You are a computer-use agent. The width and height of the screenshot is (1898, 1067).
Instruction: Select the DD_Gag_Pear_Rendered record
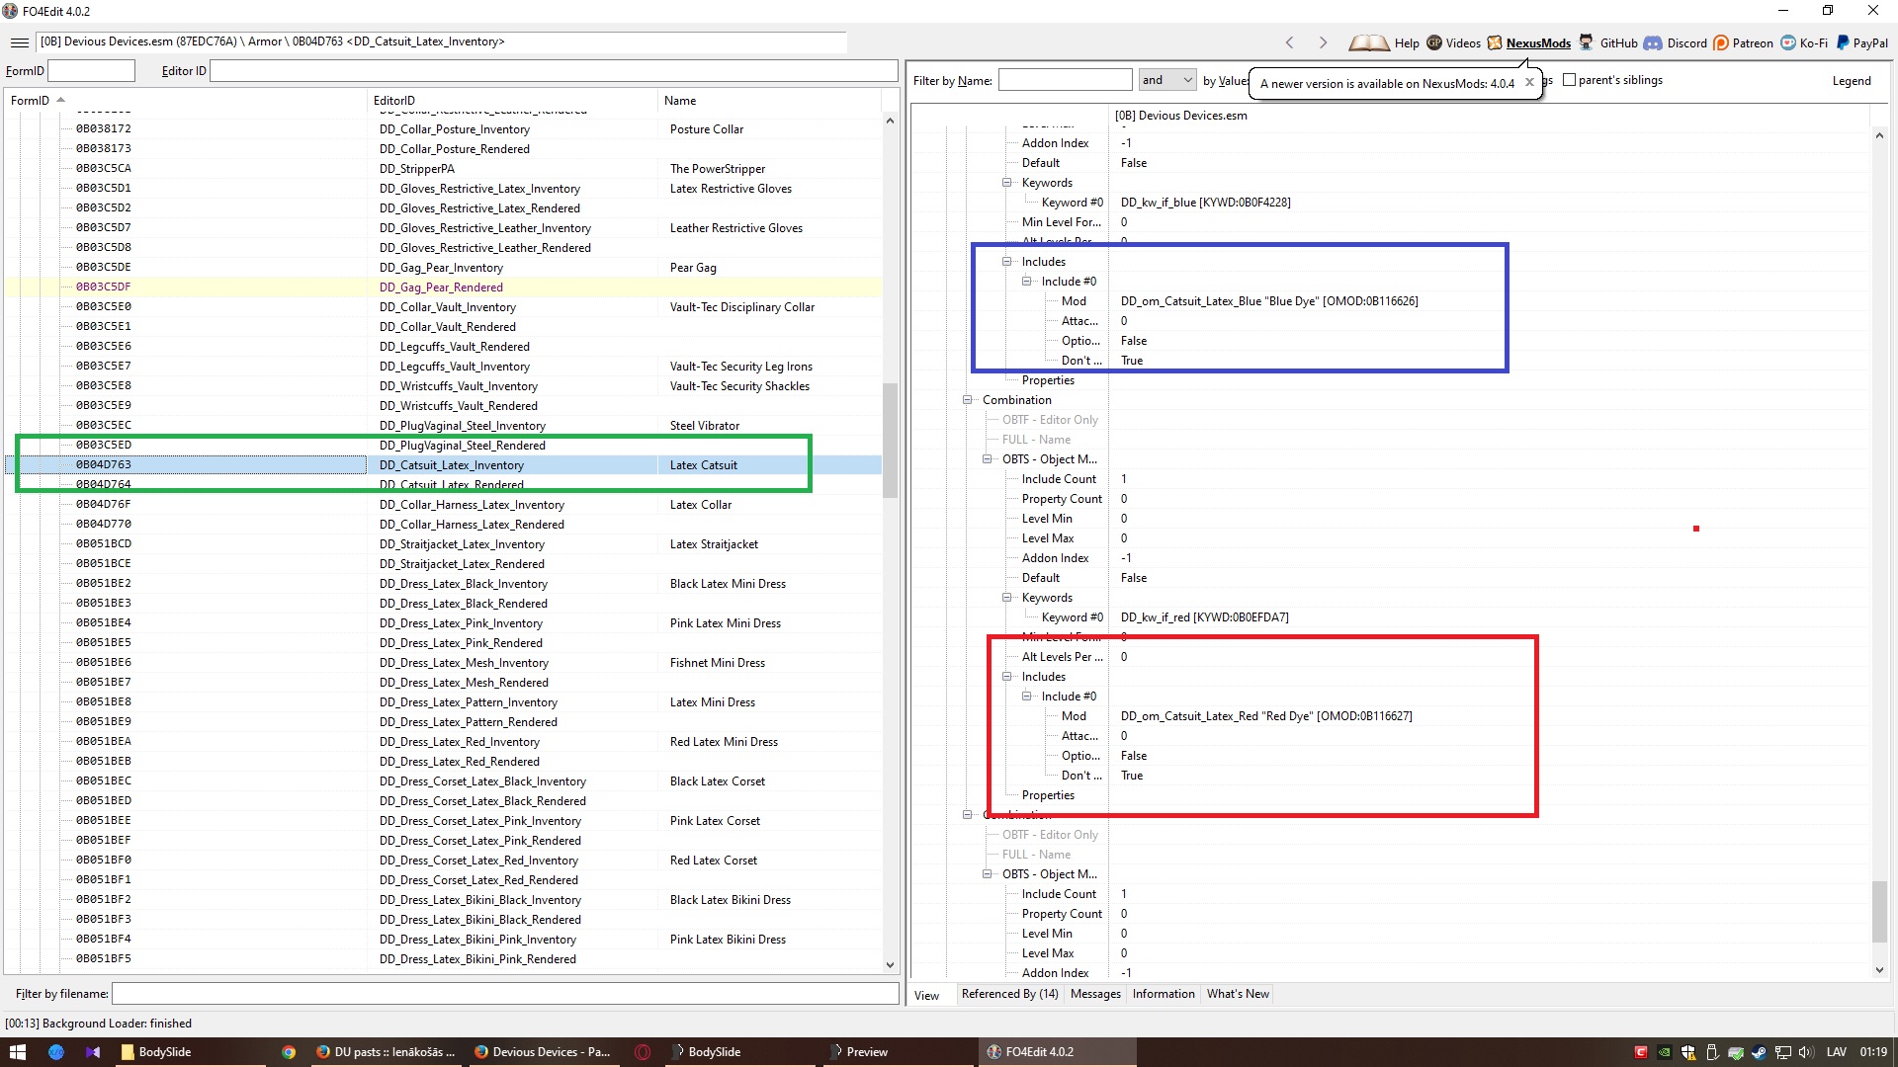point(443,287)
